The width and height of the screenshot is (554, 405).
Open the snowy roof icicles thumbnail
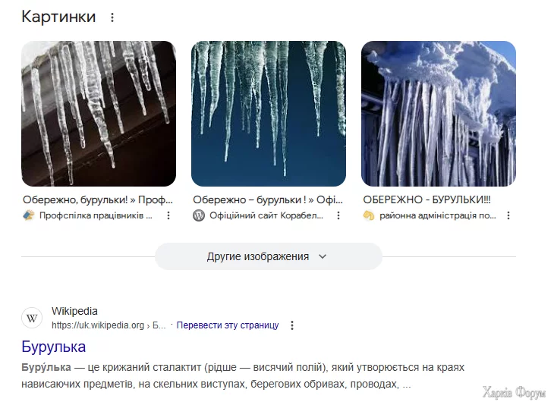[x=439, y=114]
